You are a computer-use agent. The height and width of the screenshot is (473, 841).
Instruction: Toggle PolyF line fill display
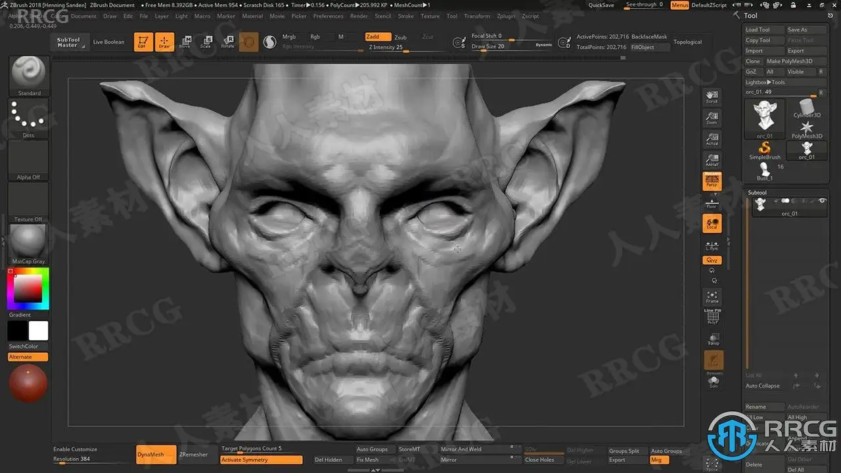pos(712,317)
